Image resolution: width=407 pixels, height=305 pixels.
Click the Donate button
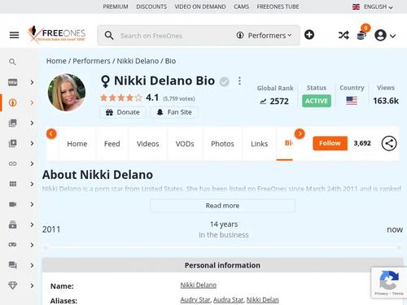coord(123,112)
